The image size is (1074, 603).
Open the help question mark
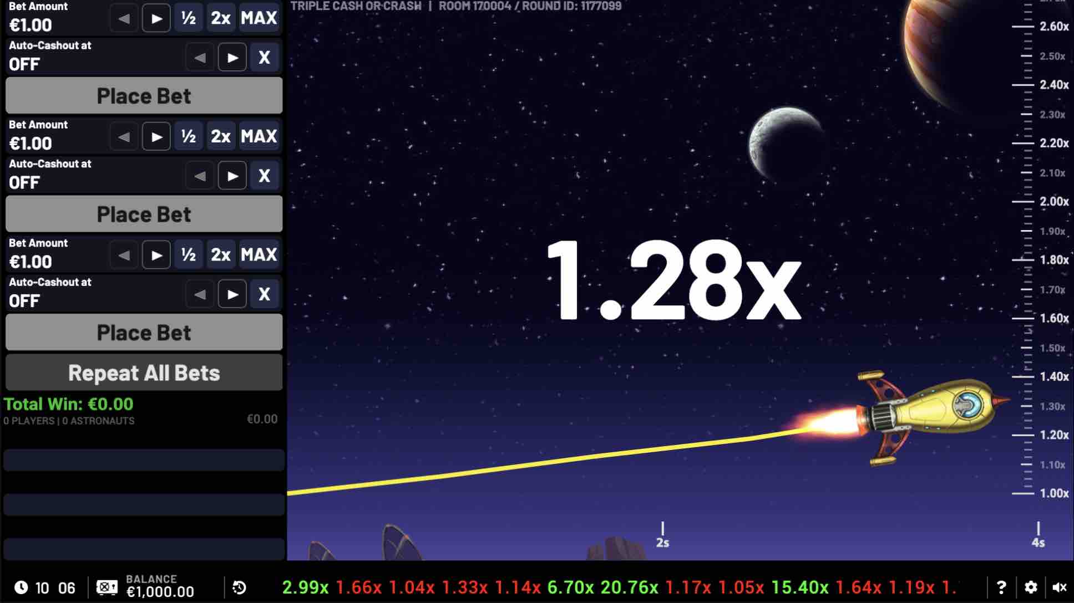pyautogui.click(x=1001, y=587)
